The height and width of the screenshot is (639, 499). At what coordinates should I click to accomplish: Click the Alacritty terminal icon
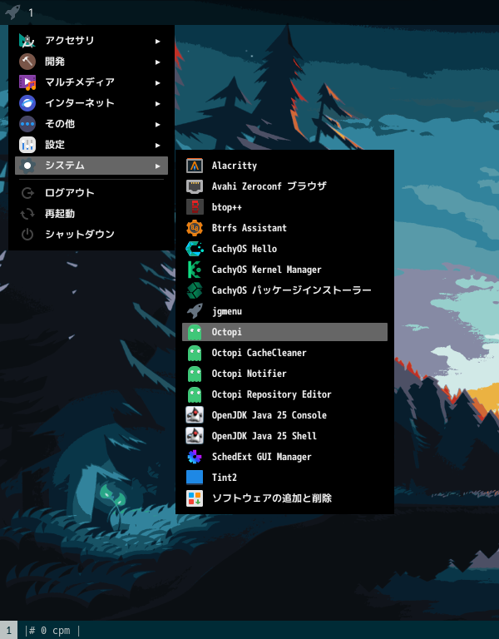(x=195, y=166)
